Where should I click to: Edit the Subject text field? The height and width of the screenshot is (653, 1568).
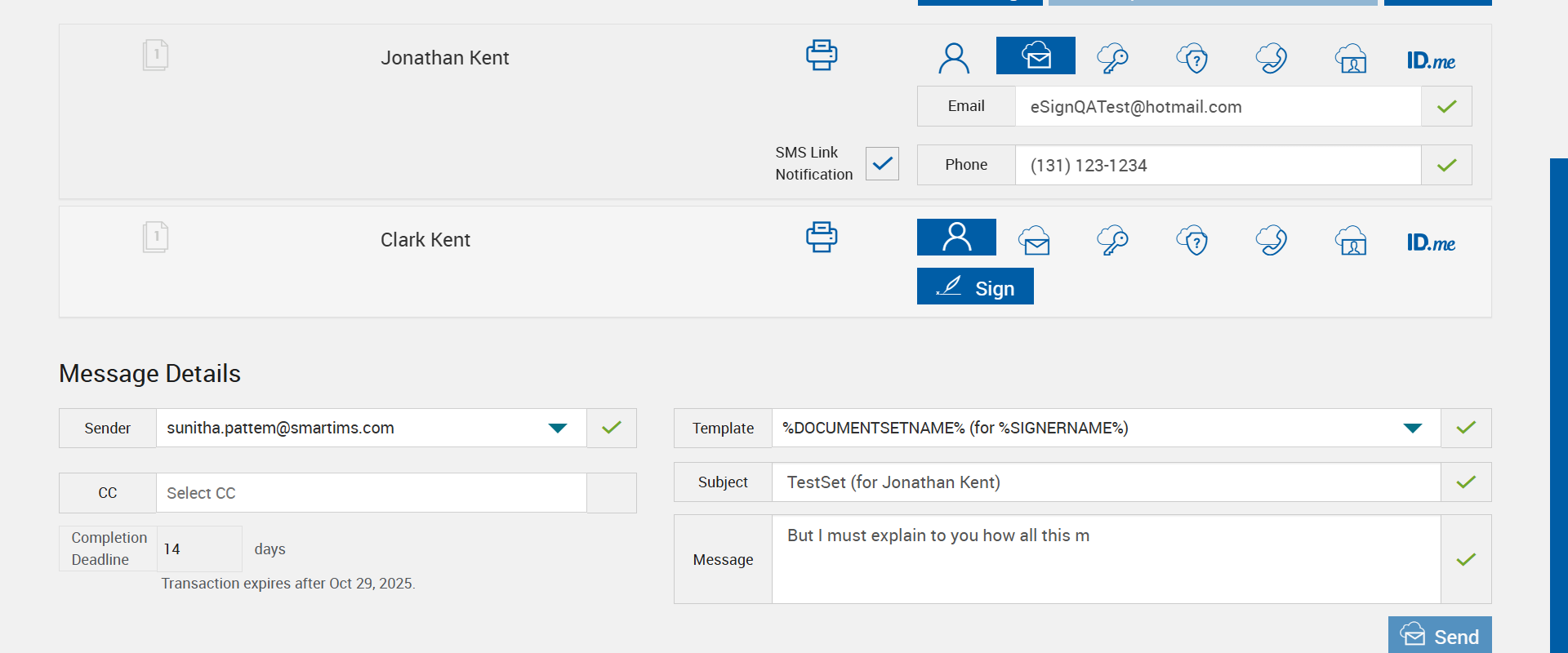1106,482
